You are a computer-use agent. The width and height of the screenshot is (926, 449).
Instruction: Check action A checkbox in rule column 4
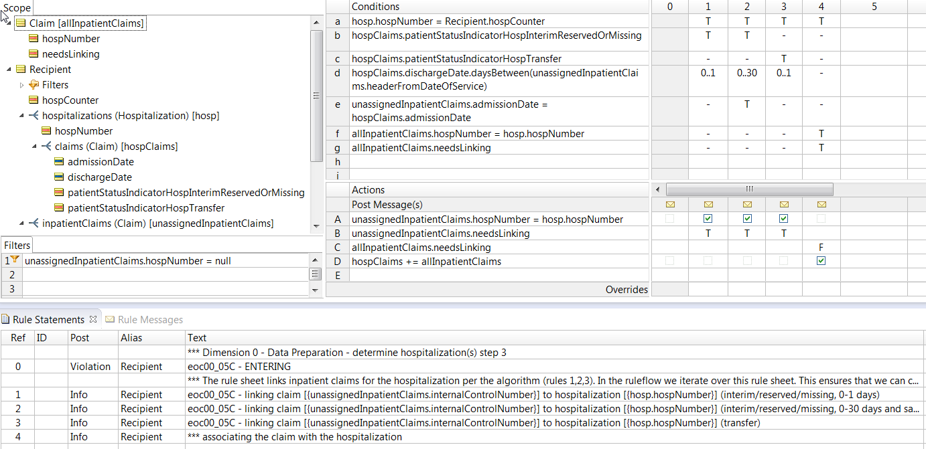coord(821,219)
